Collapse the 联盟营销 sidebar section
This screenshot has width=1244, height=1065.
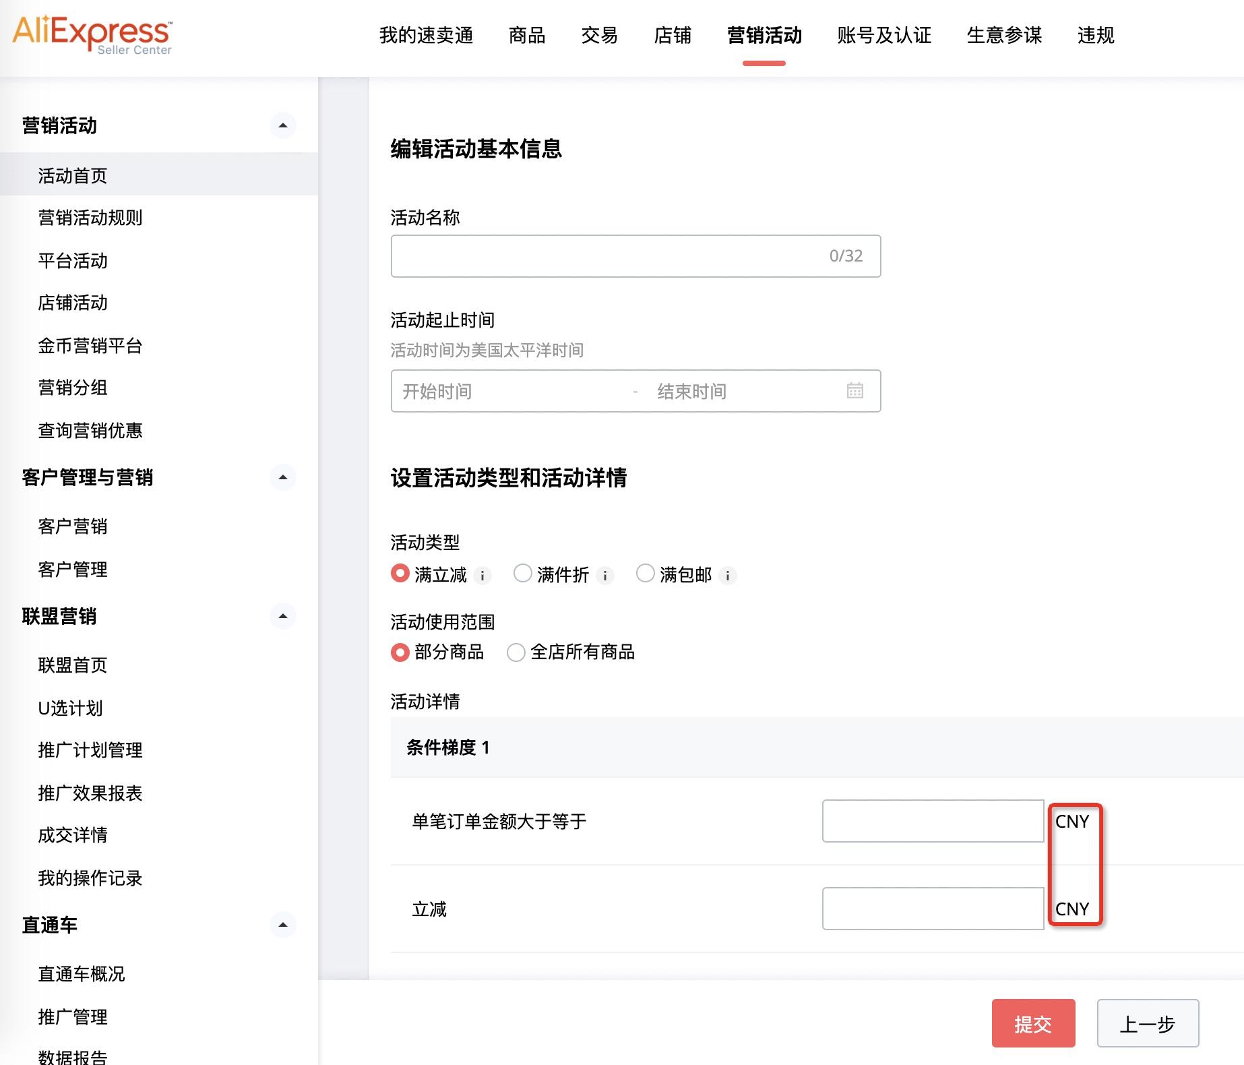(x=283, y=616)
